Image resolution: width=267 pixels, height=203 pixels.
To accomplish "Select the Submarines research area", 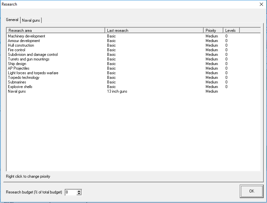I will (17, 82).
